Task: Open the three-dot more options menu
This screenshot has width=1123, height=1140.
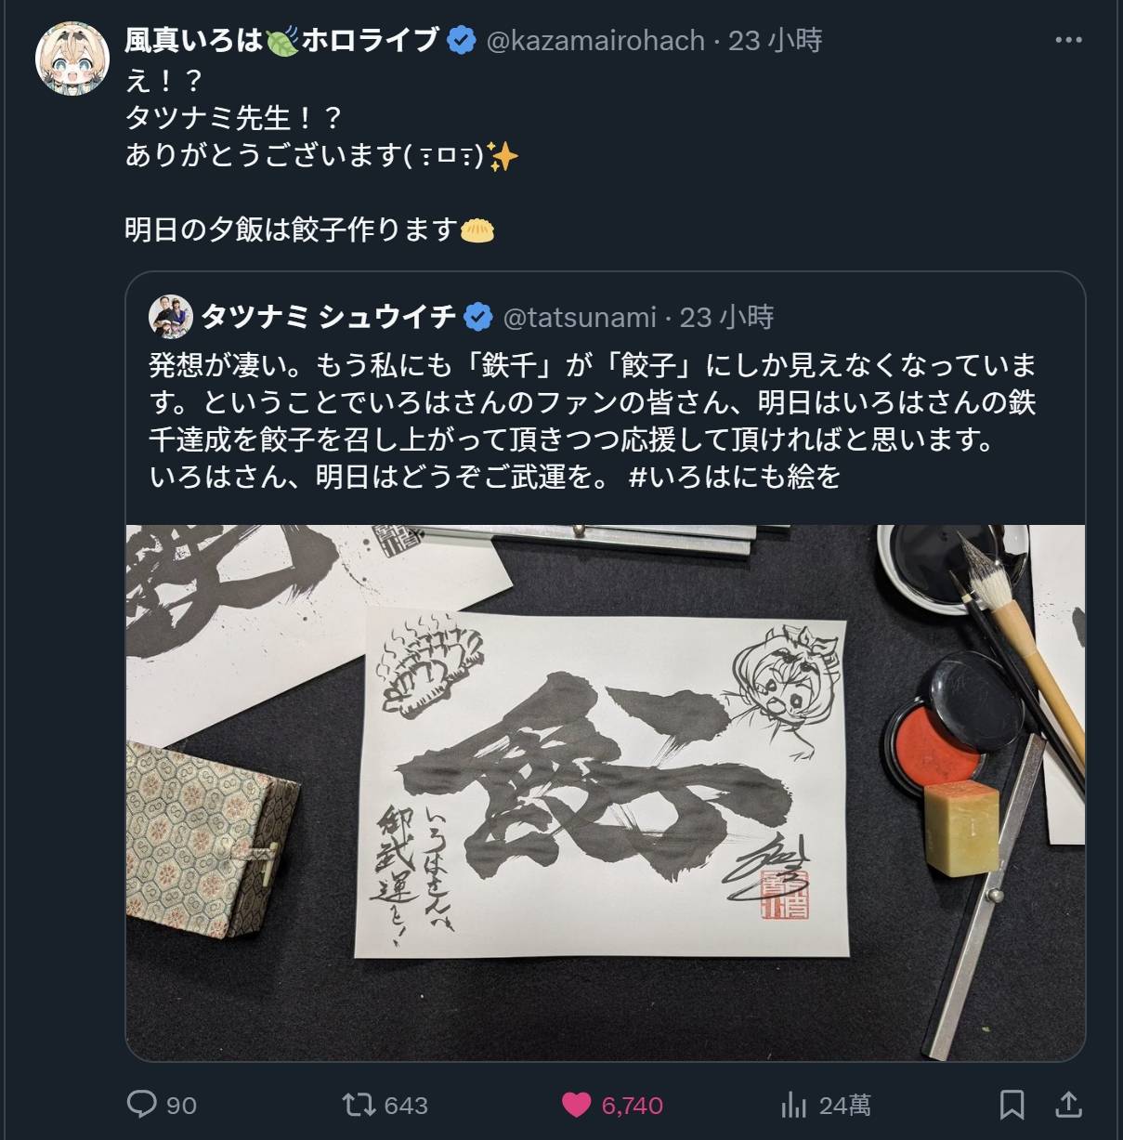Action: point(1068,40)
